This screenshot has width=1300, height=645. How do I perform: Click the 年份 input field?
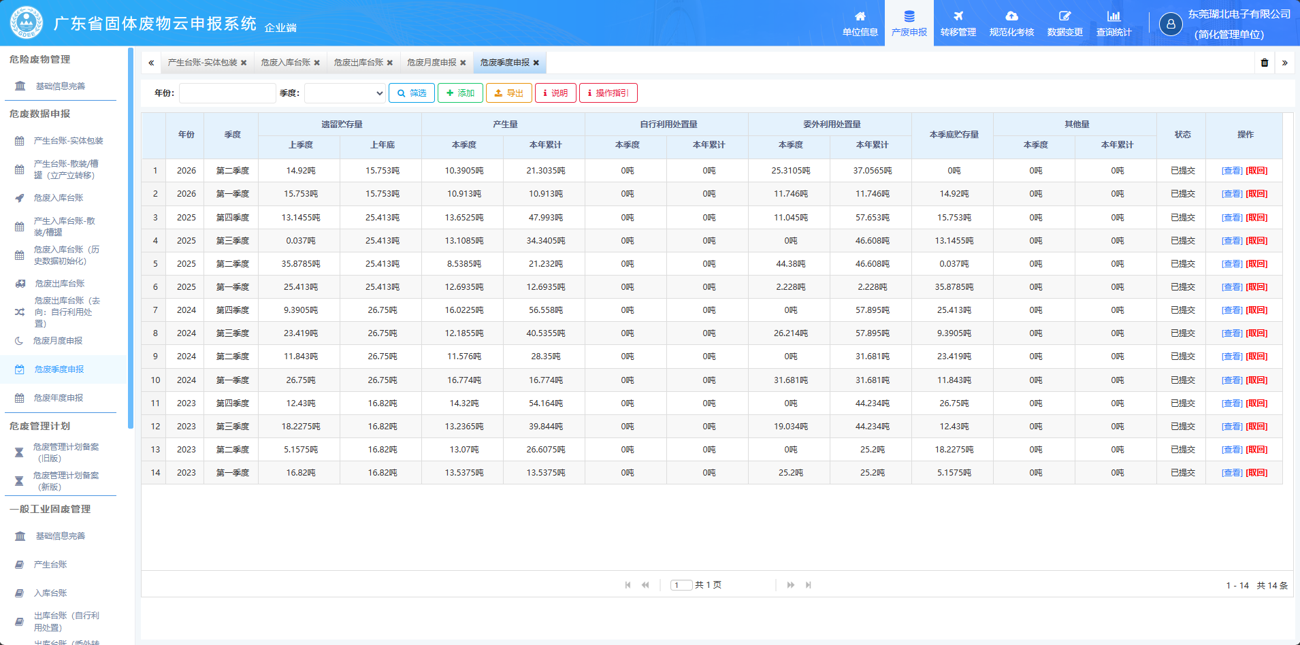[227, 93]
